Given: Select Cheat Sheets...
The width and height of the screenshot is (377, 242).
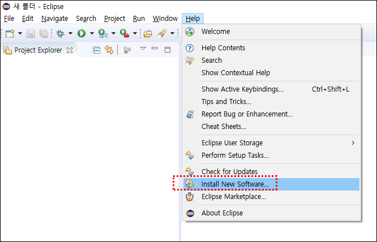Looking at the screenshot, I should [272, 127].
